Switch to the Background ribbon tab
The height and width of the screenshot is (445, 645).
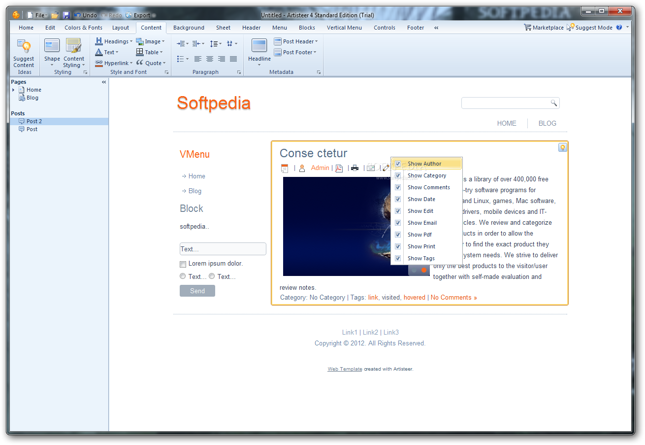189,28
